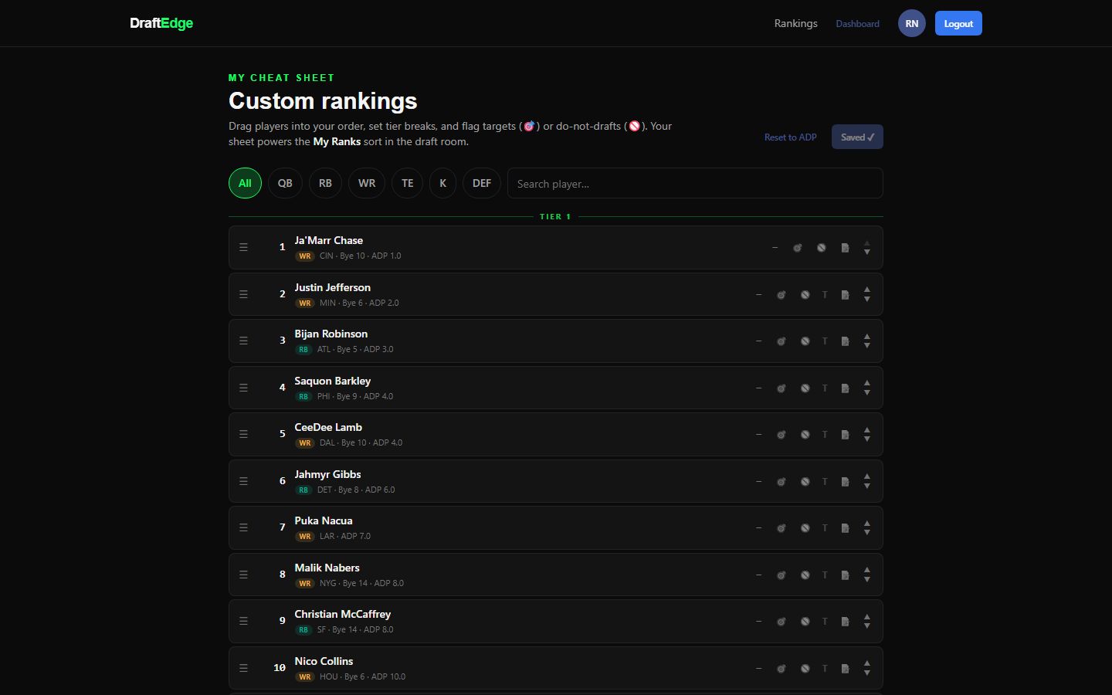Click drag handle on Bijan Robinson row

243,341
